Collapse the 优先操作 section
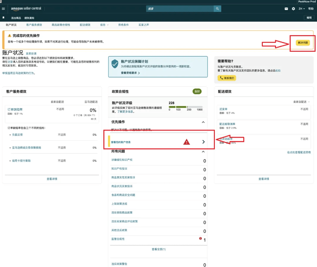 203,122
